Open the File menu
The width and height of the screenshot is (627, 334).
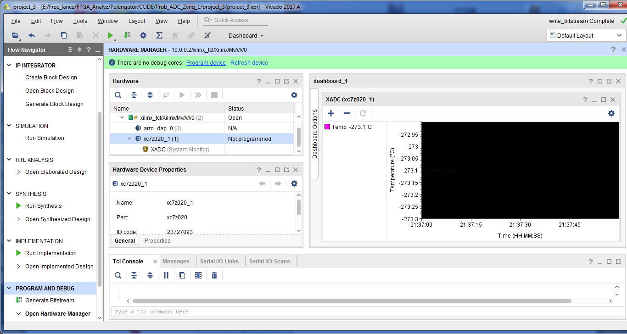(x=16, y=21)
